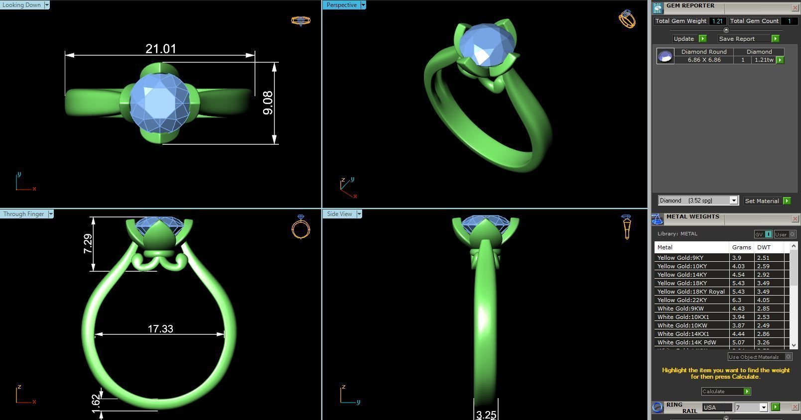This screenshot has width=801, height=420.
Task: Click green arrow next to Set Material
Action: pos(787,201)
